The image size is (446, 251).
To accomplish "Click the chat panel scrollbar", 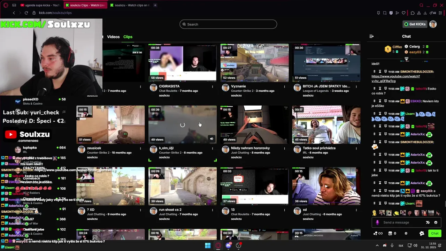I will (x=445, y=204).
